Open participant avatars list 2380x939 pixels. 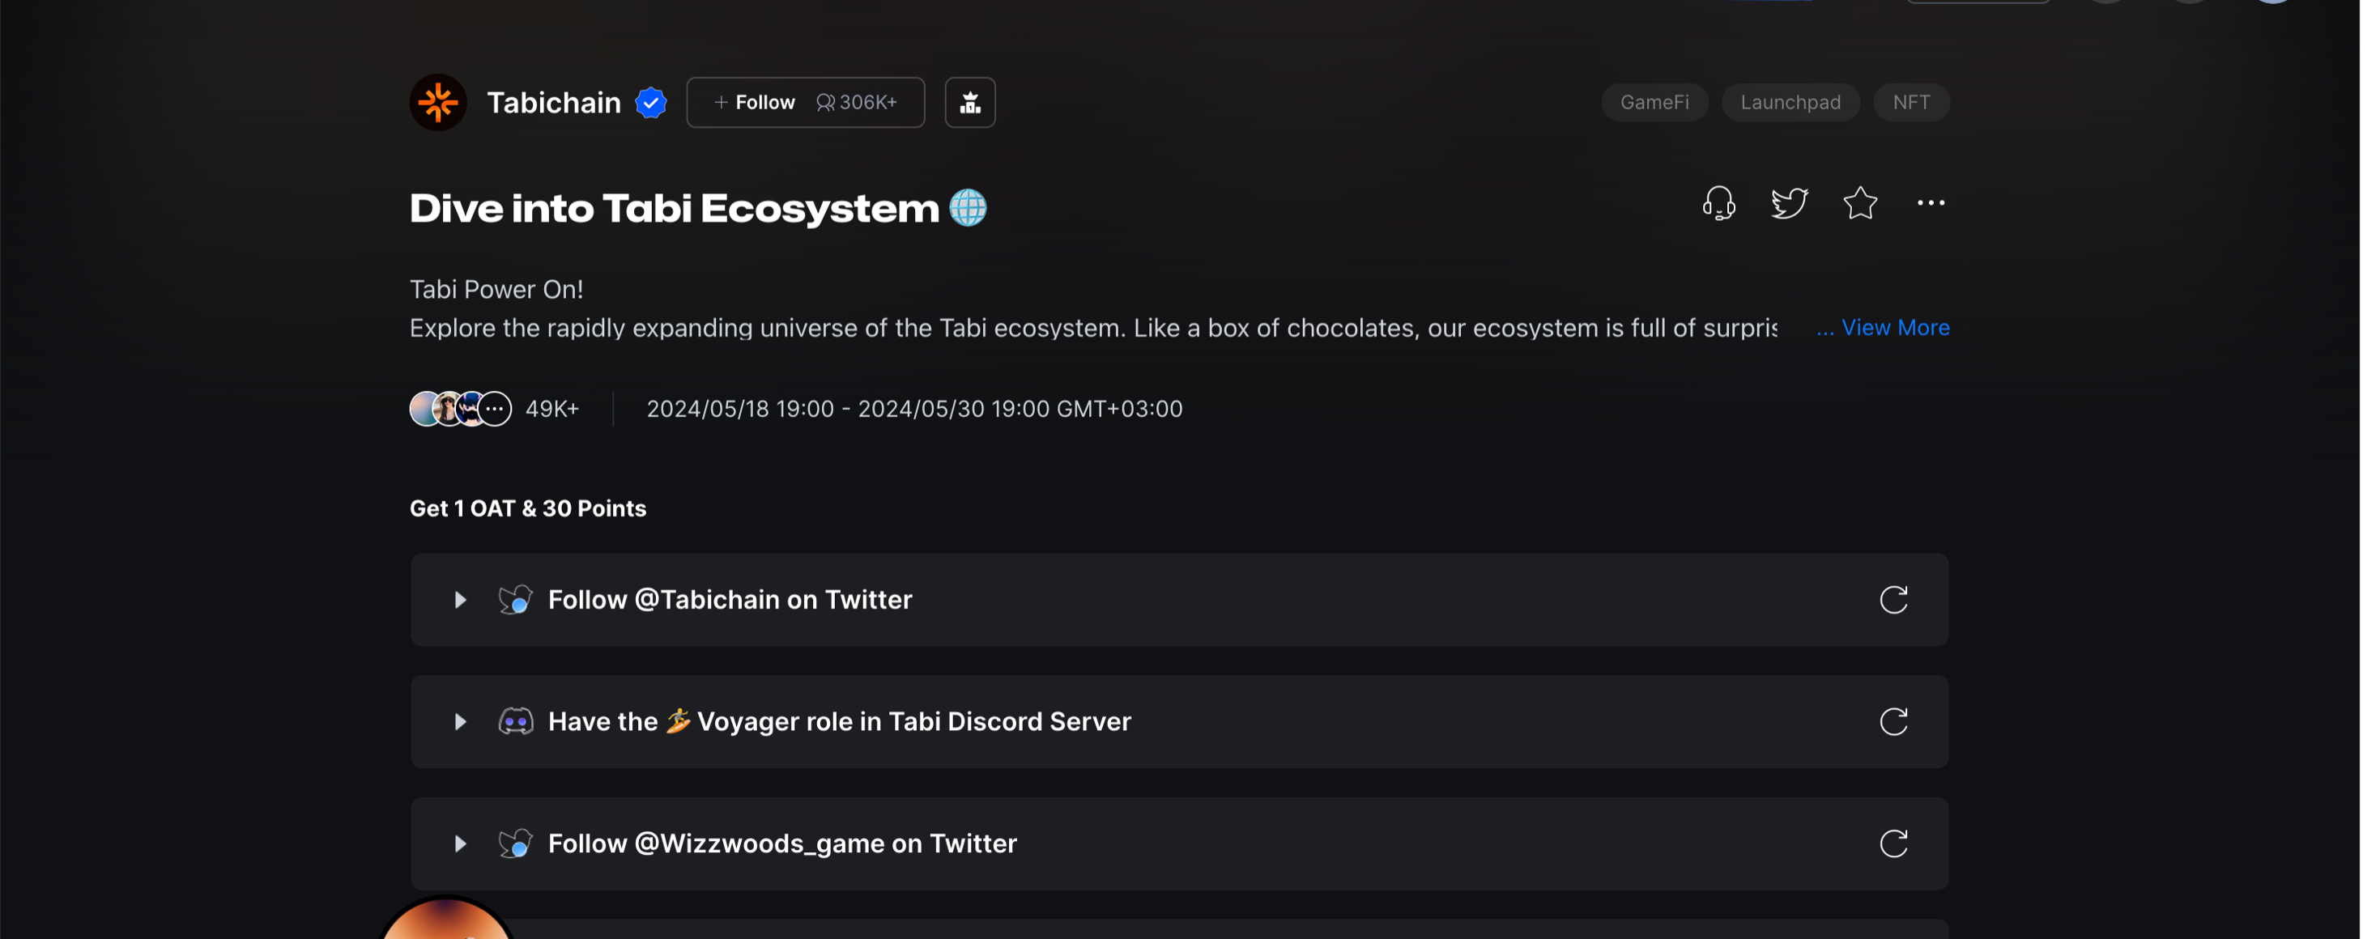click(461, 409)
